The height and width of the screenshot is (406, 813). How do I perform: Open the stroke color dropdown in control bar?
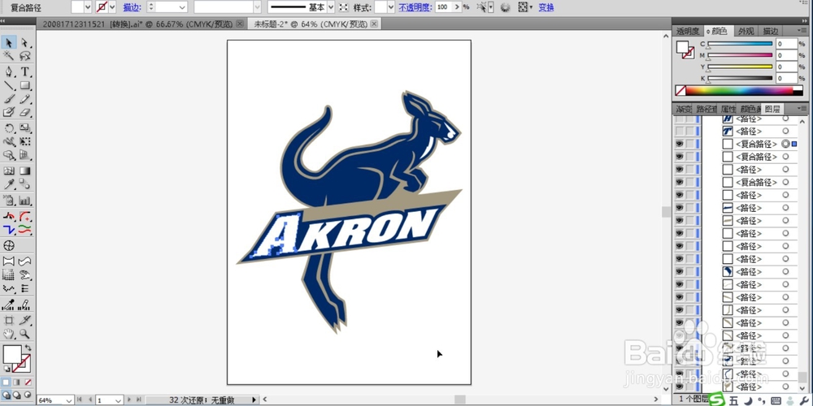pos(112,7)
